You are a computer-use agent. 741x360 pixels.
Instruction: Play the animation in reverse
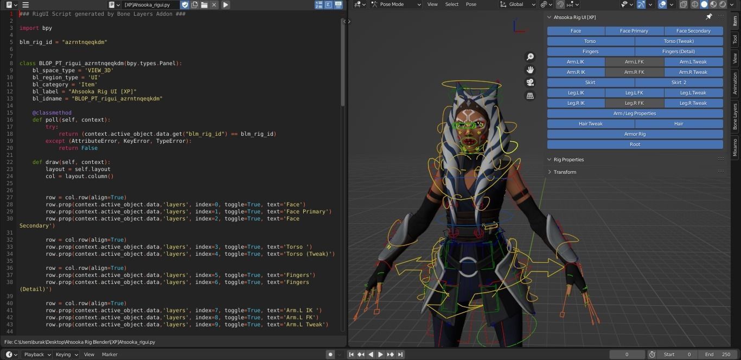pos(370,355)
